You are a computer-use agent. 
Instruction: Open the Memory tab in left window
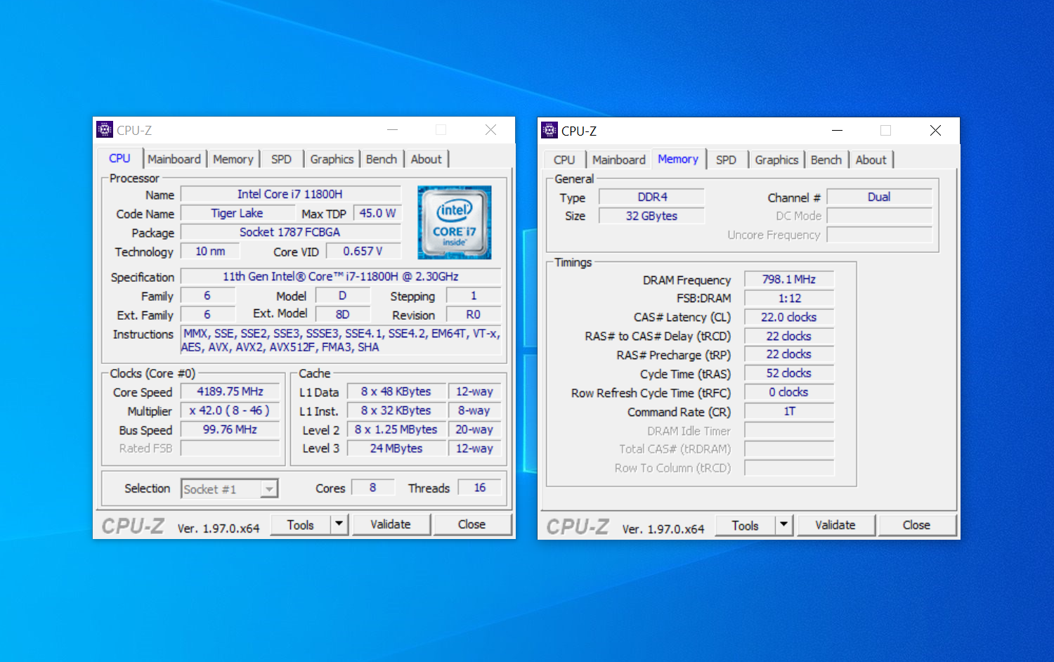(233, 160)
